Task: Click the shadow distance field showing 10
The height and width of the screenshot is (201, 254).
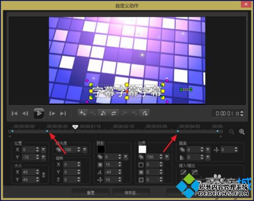Action: pyautogui.click(x=111, y=180)
